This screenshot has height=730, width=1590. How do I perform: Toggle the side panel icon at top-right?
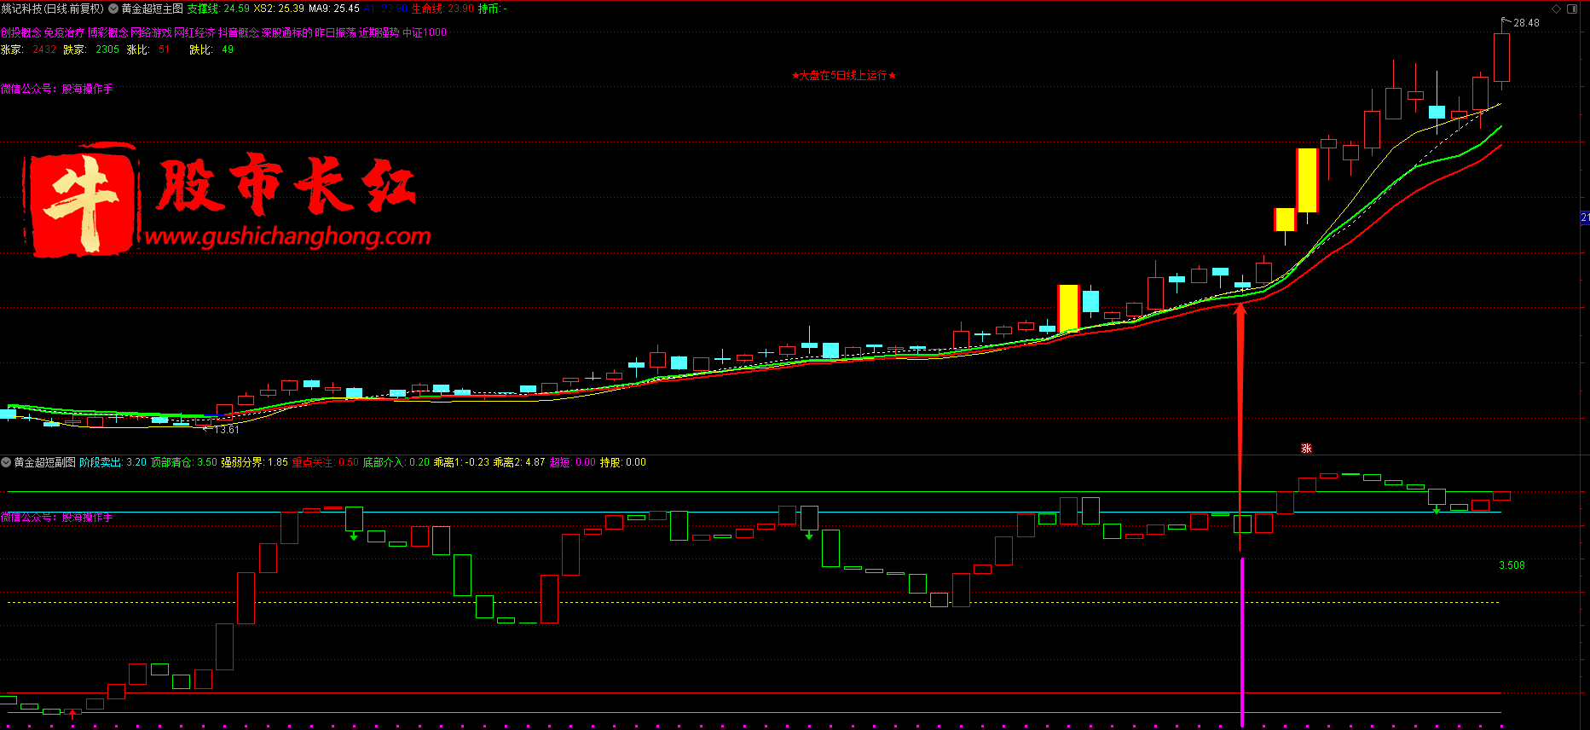pos(1572,9)
